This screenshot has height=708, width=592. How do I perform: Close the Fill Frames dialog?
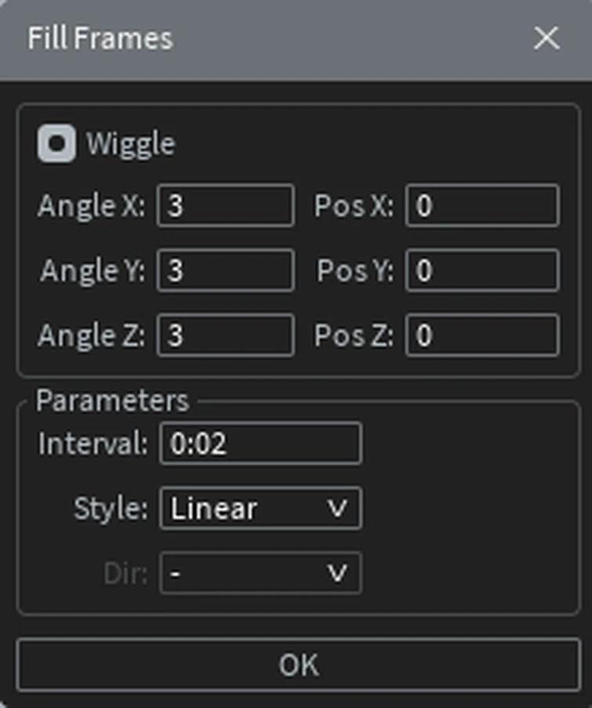point(546,38)
